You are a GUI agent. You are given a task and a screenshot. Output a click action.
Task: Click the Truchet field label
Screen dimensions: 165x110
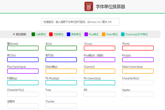(50, 101)
